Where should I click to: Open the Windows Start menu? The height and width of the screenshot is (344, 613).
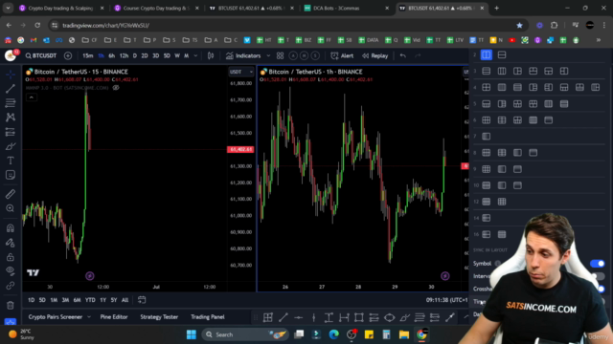click(192, 334)
